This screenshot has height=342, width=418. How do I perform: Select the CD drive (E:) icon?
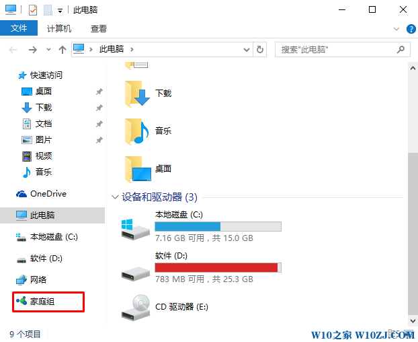coord(136,307)
